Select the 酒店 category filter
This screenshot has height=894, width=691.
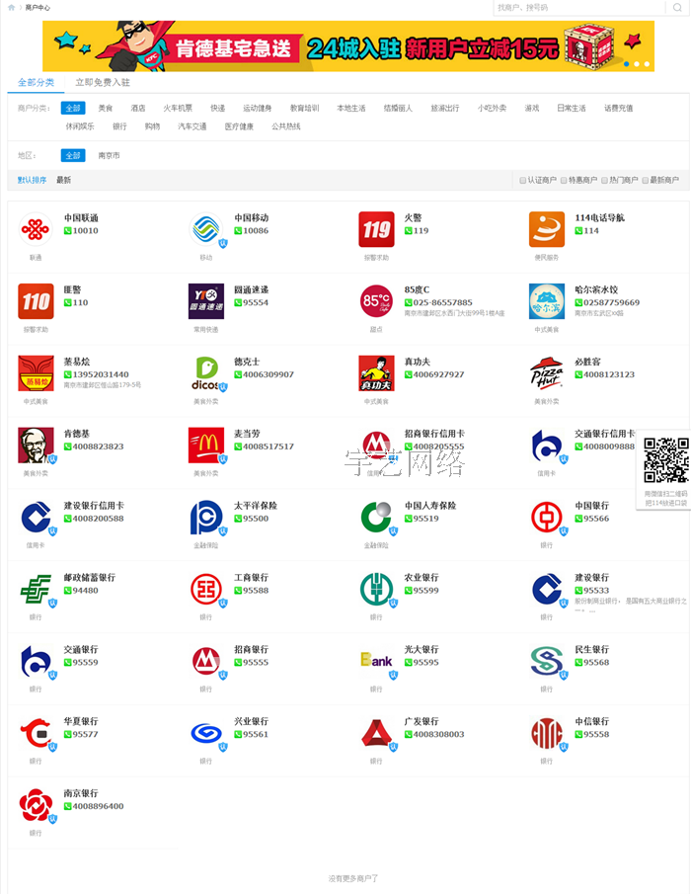coord(138,108)
